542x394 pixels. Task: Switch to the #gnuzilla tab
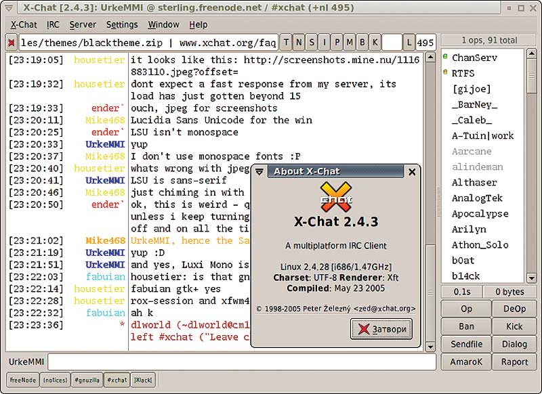tap(87, 380)
